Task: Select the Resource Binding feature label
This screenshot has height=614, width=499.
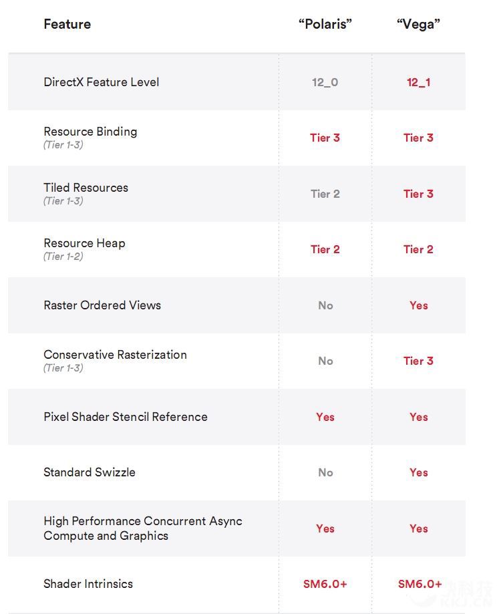Action: click(90, 132)
